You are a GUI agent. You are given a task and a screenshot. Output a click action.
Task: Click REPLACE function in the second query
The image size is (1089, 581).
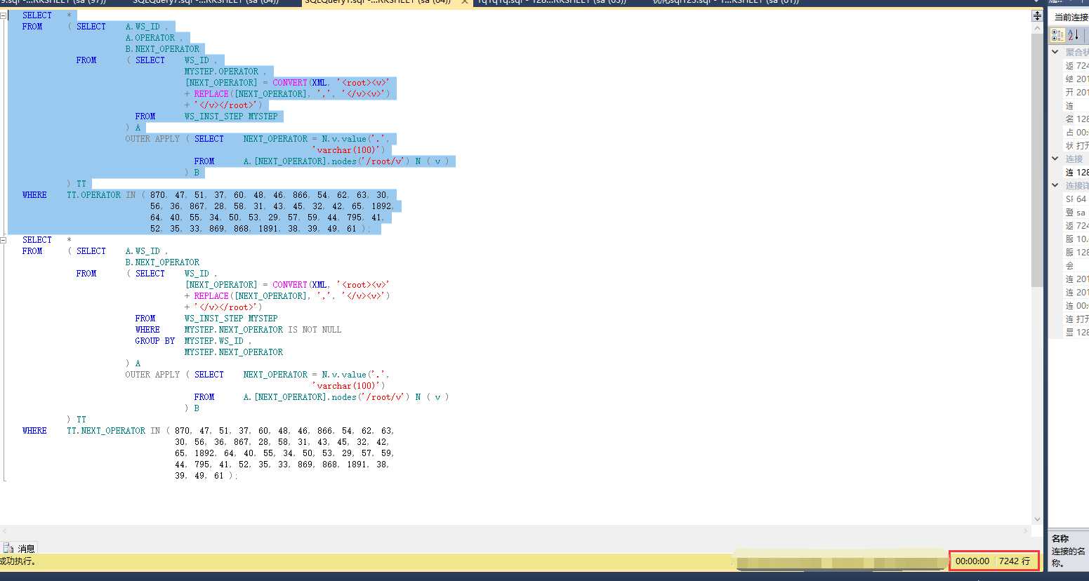[x=211, y=296]
